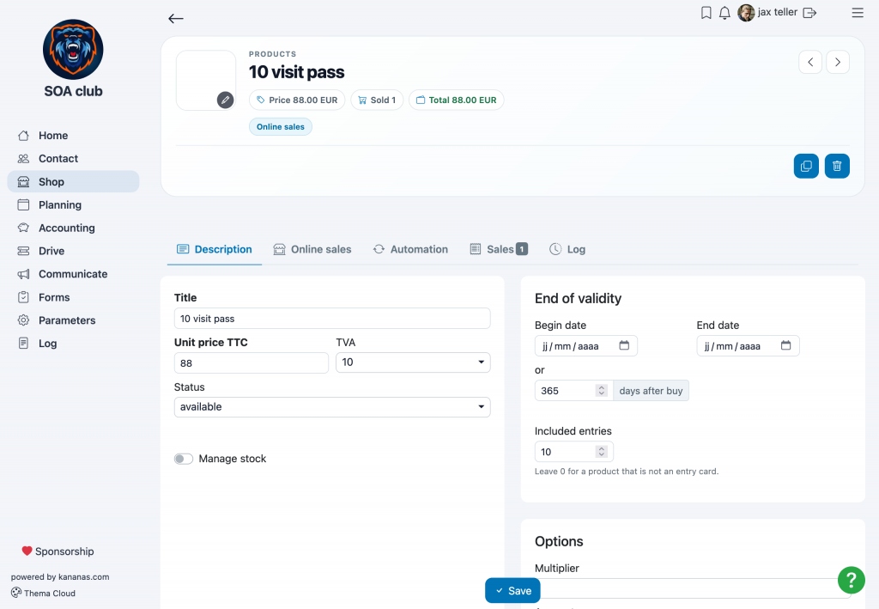
Task: Switch to the Sales tab
Action: pos(499,250)
